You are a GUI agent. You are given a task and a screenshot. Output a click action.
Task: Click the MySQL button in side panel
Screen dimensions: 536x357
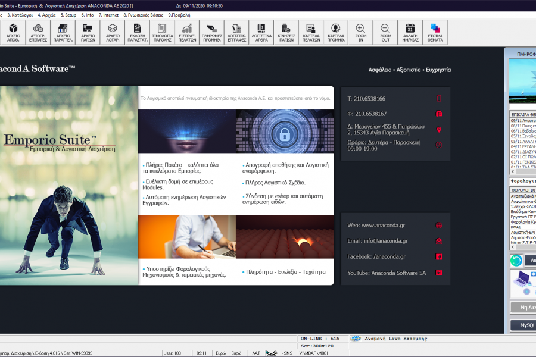pyautogui.click(x=523, y=325)
